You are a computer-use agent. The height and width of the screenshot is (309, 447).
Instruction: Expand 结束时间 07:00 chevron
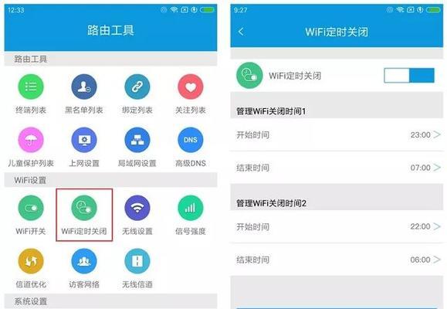click(x=437, y=168)
